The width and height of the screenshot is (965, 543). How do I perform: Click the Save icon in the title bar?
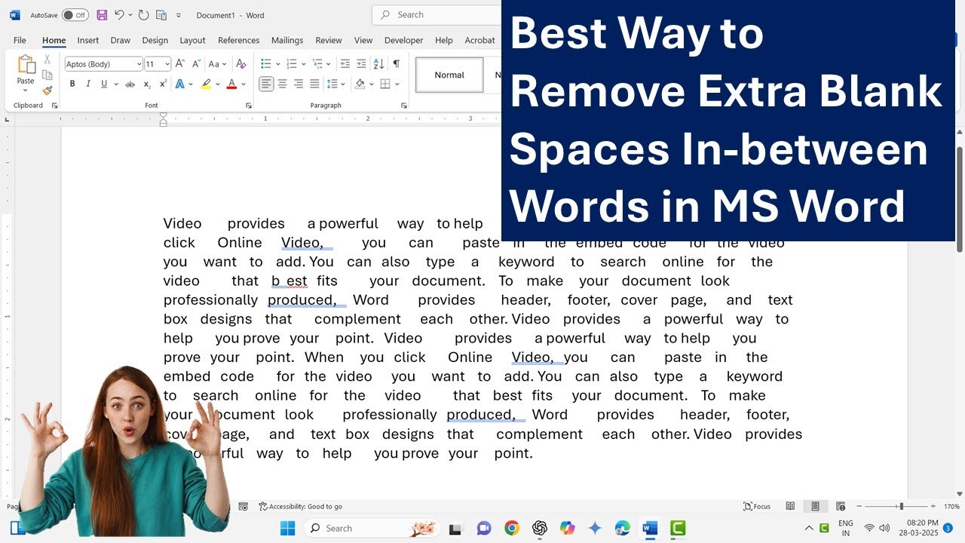[102, 15]
